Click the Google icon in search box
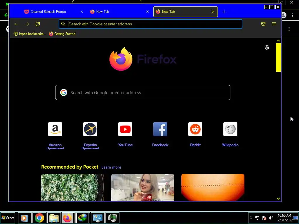Screen dimensions: 299x224 click(63, 92)
